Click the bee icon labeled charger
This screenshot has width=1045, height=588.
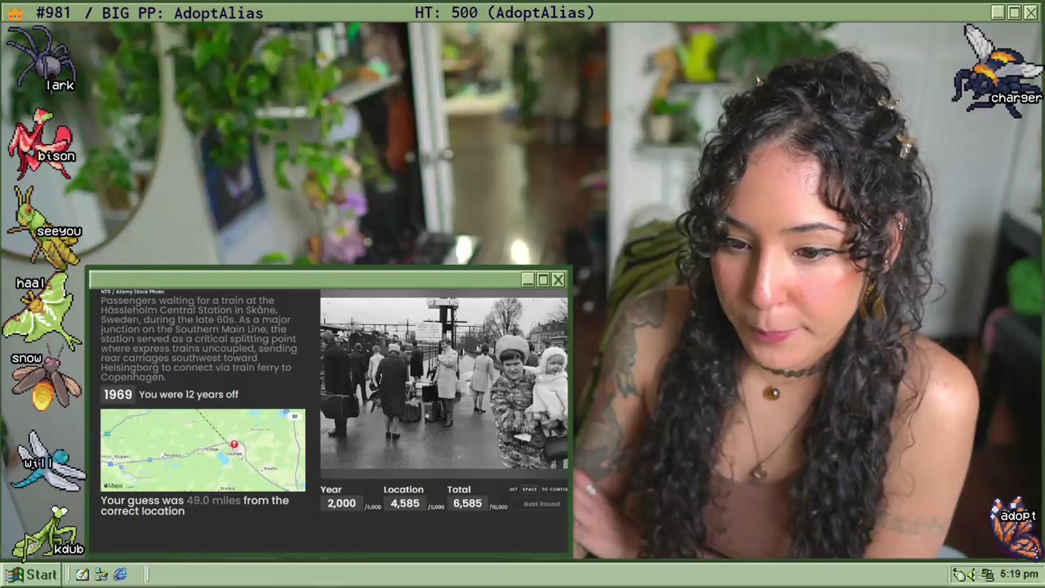997,71
